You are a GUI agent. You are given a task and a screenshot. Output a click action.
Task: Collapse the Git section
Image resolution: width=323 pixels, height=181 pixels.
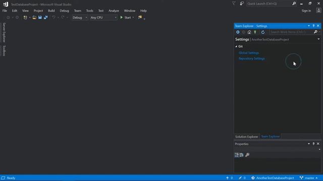click(x=236, y=47)
